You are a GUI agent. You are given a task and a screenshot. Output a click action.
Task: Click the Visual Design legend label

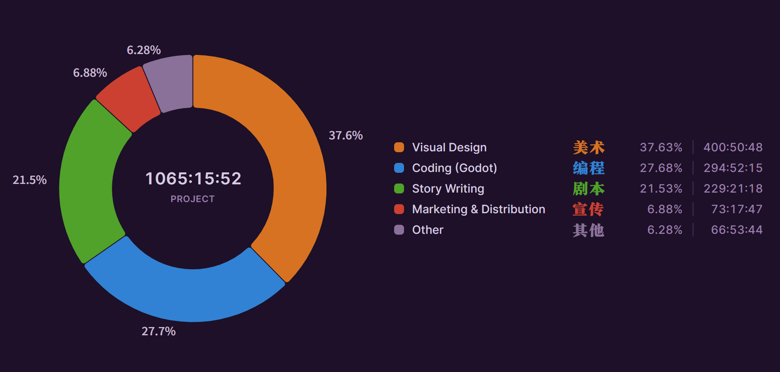pyautogui.click(x=449, y=147)
